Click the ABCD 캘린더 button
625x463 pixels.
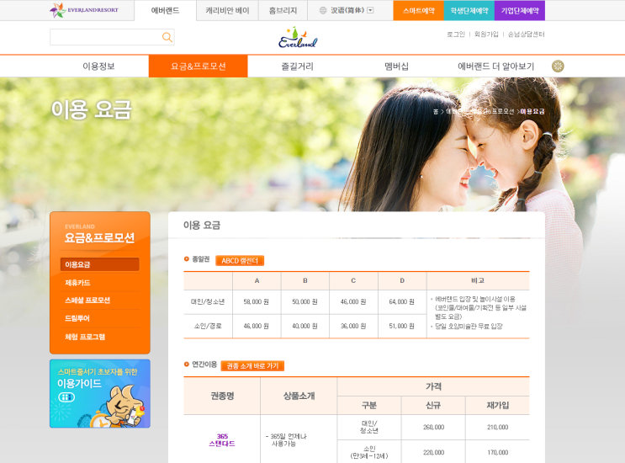click(x=240, y=260)
